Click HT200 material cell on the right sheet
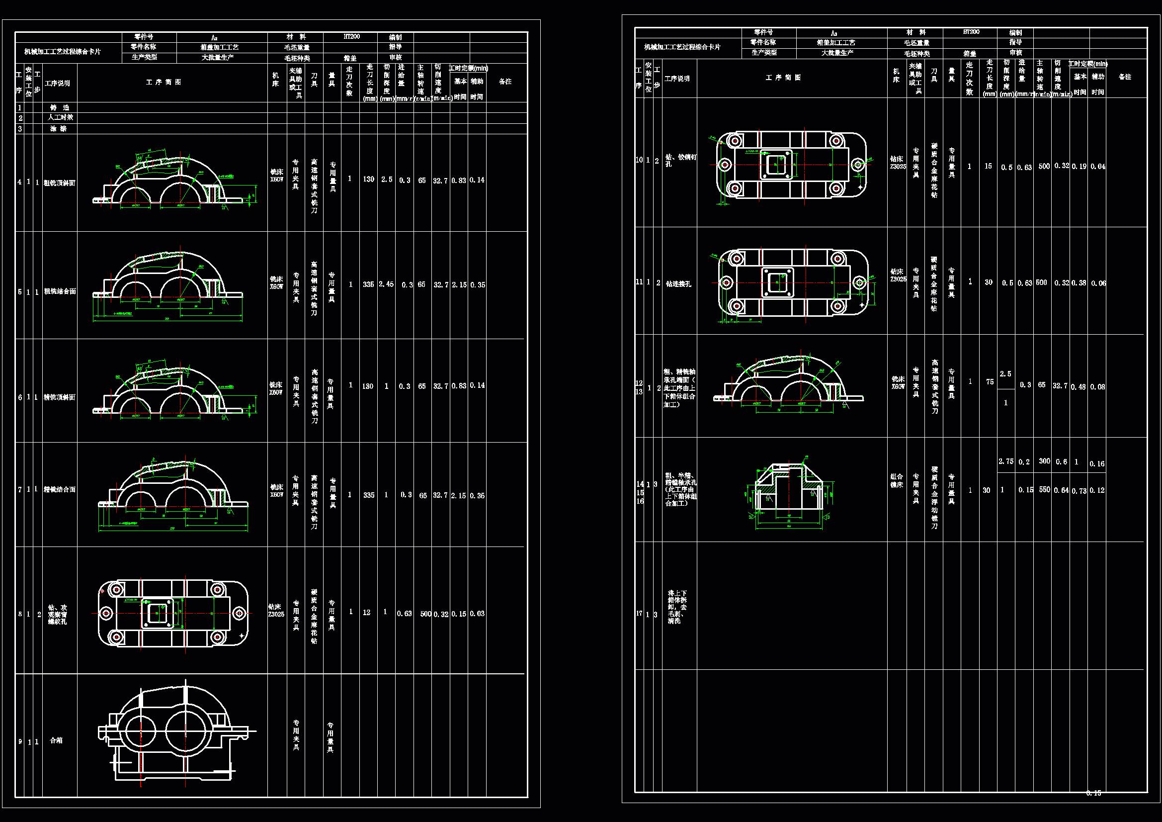 coord(971,32)
